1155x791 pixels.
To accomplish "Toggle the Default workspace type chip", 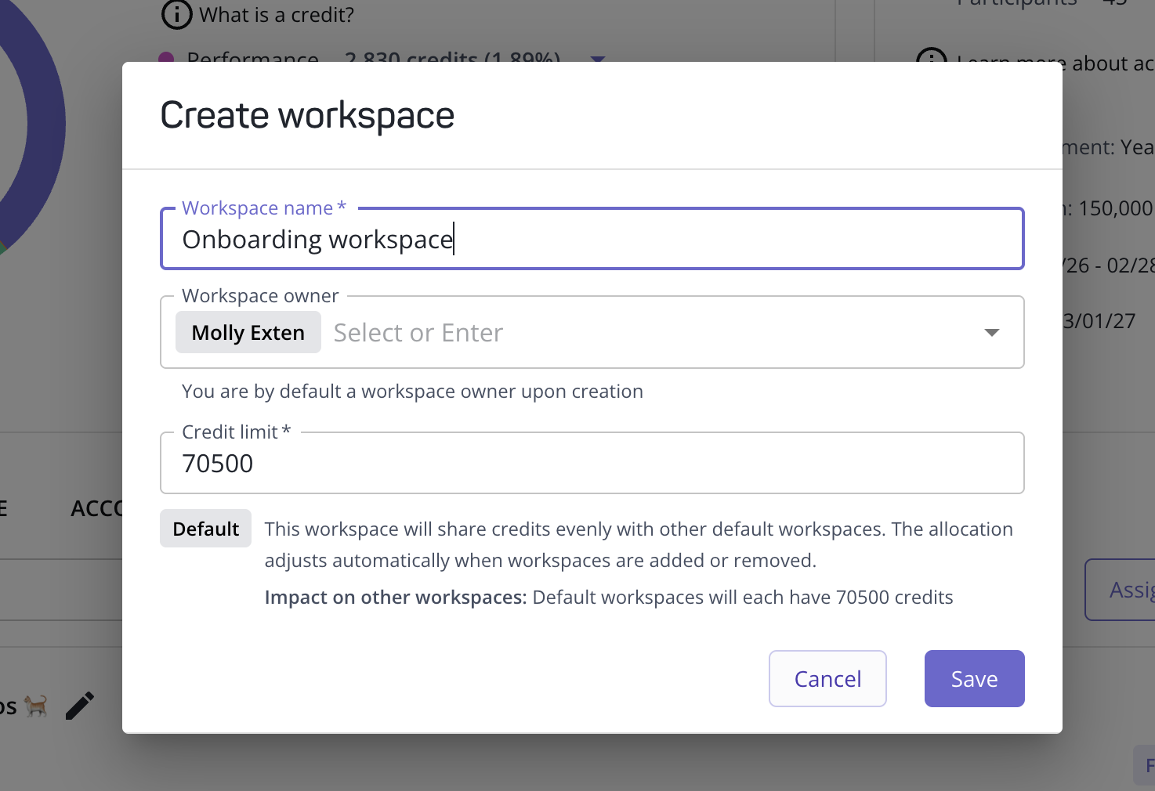I will [205, 529].
